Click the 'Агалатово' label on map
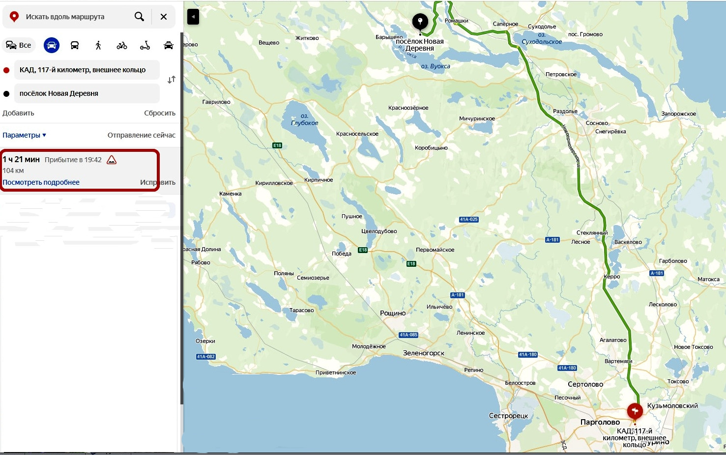This screenshot has height=455, width=726. click(x=613, y=340)
